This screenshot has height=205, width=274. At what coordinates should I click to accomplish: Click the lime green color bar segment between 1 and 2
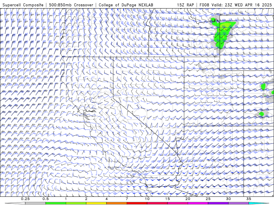76,203
